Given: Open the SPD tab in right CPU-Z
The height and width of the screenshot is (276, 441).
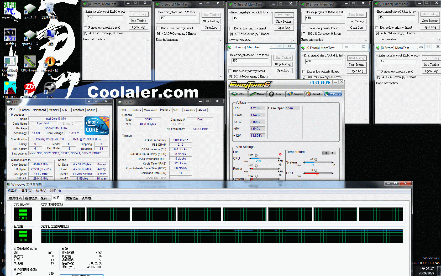Looking at the screenshot, I should (x=176, y=110).
